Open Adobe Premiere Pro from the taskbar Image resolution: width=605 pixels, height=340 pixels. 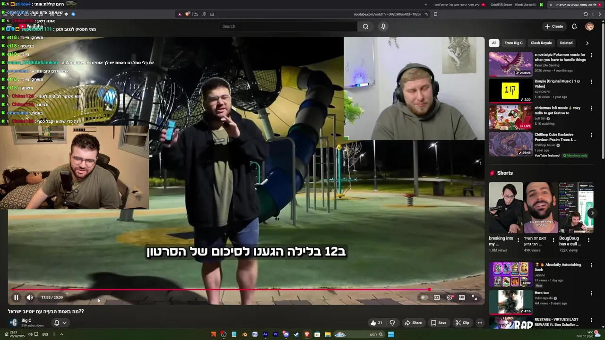coord(276,334)
